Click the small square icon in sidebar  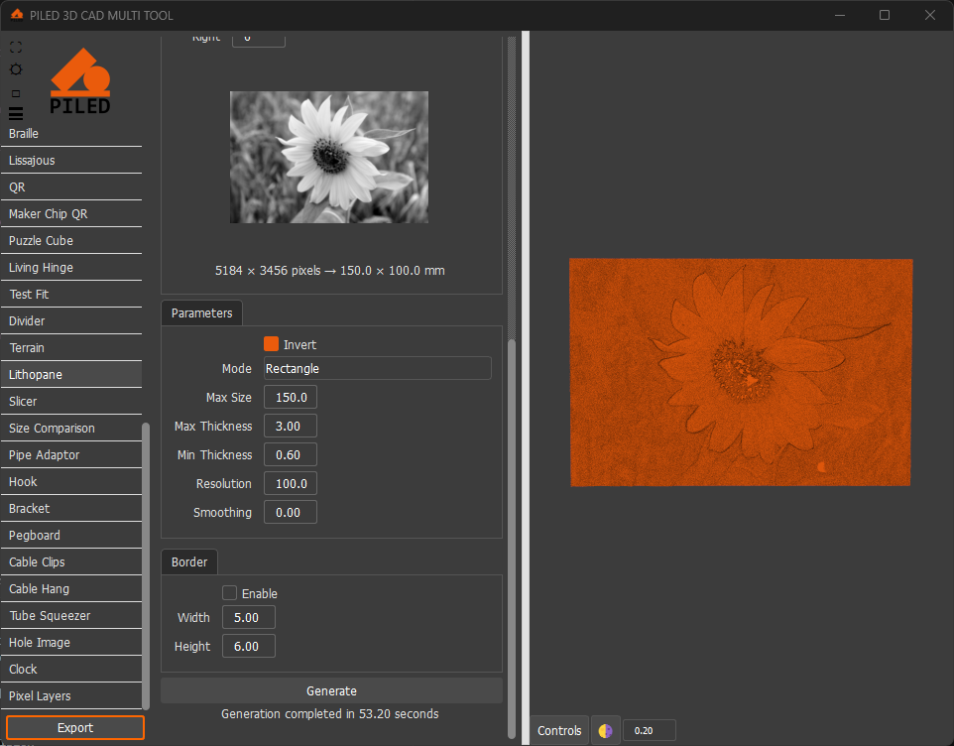[x=16, y=93]
